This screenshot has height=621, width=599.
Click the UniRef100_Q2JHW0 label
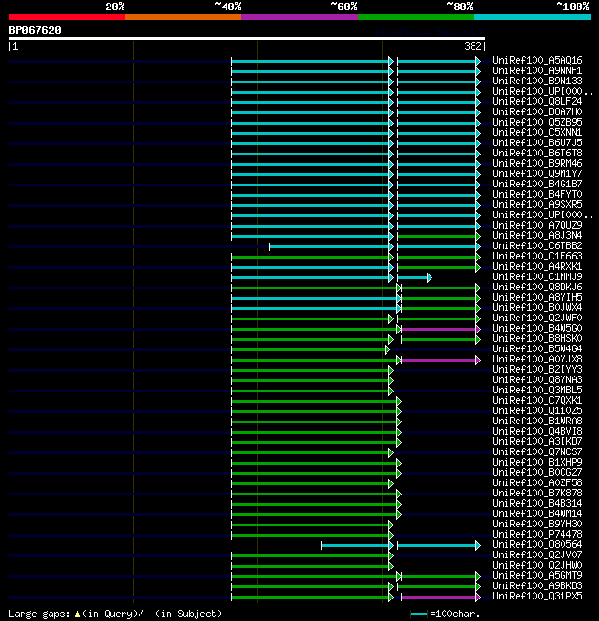537,565
